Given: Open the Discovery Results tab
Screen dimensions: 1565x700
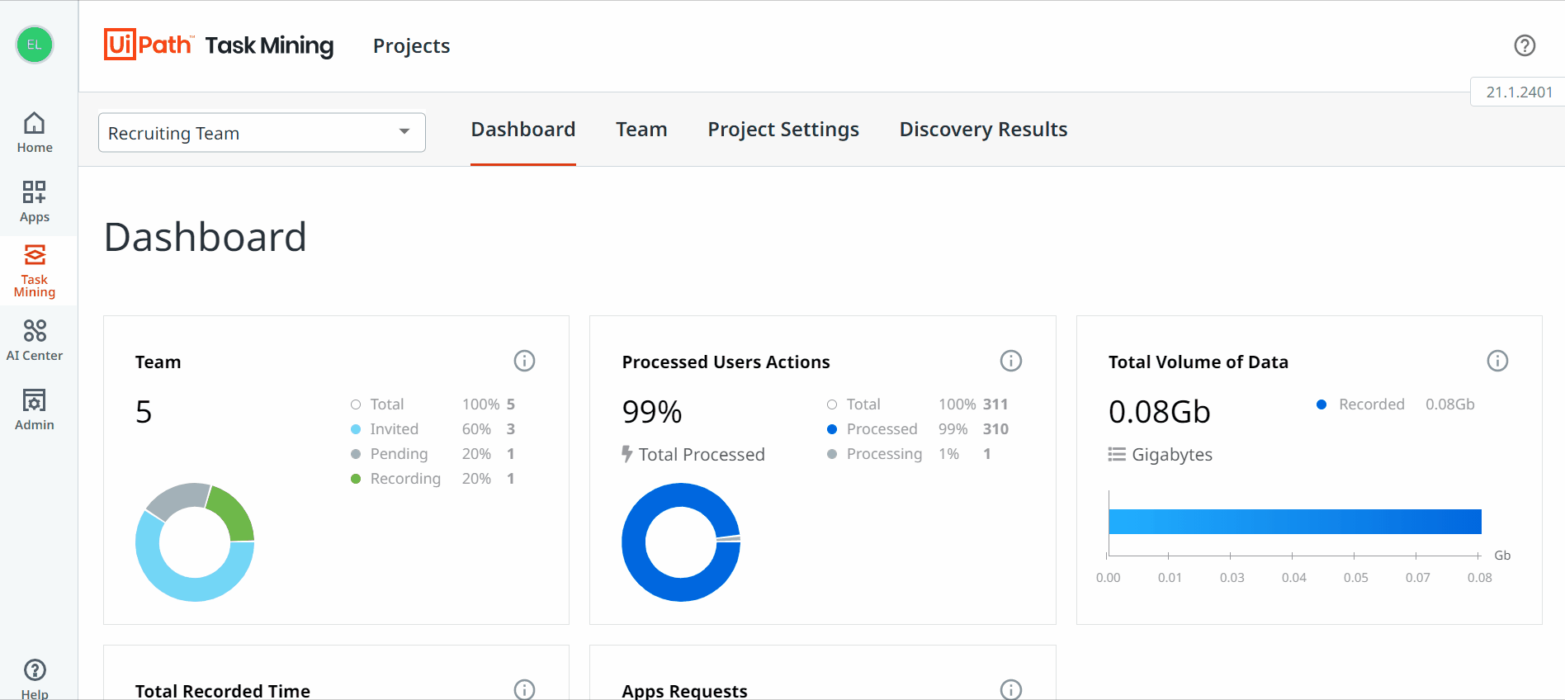Looking at the screenshot, I should point(983,130).
